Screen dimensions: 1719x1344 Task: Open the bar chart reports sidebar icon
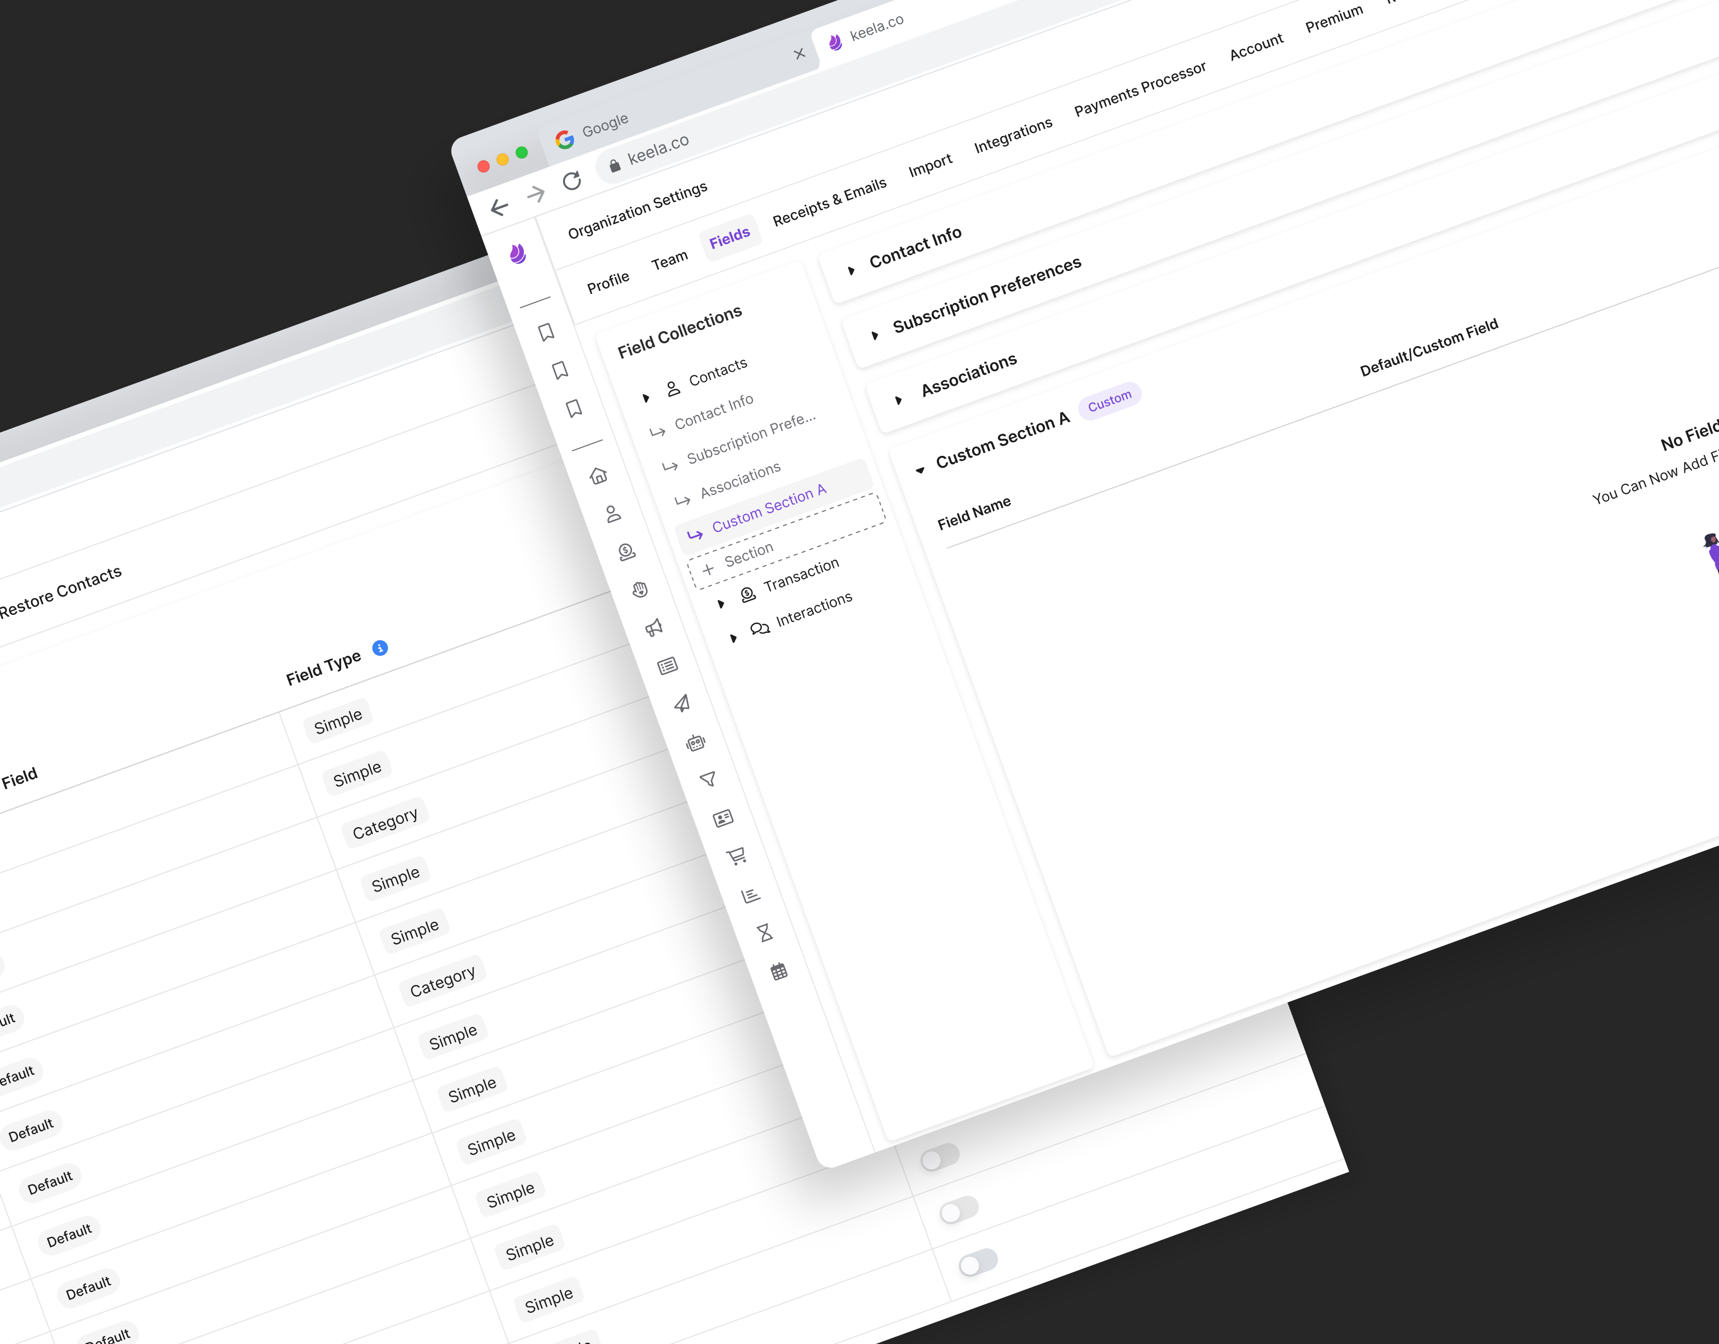(x=751, y=895)
